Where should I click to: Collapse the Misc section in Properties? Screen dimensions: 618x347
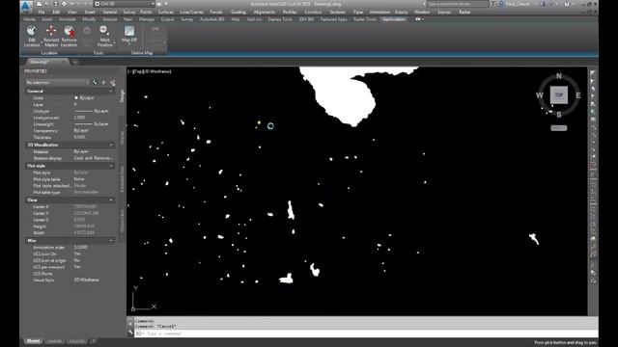point(111,240)
